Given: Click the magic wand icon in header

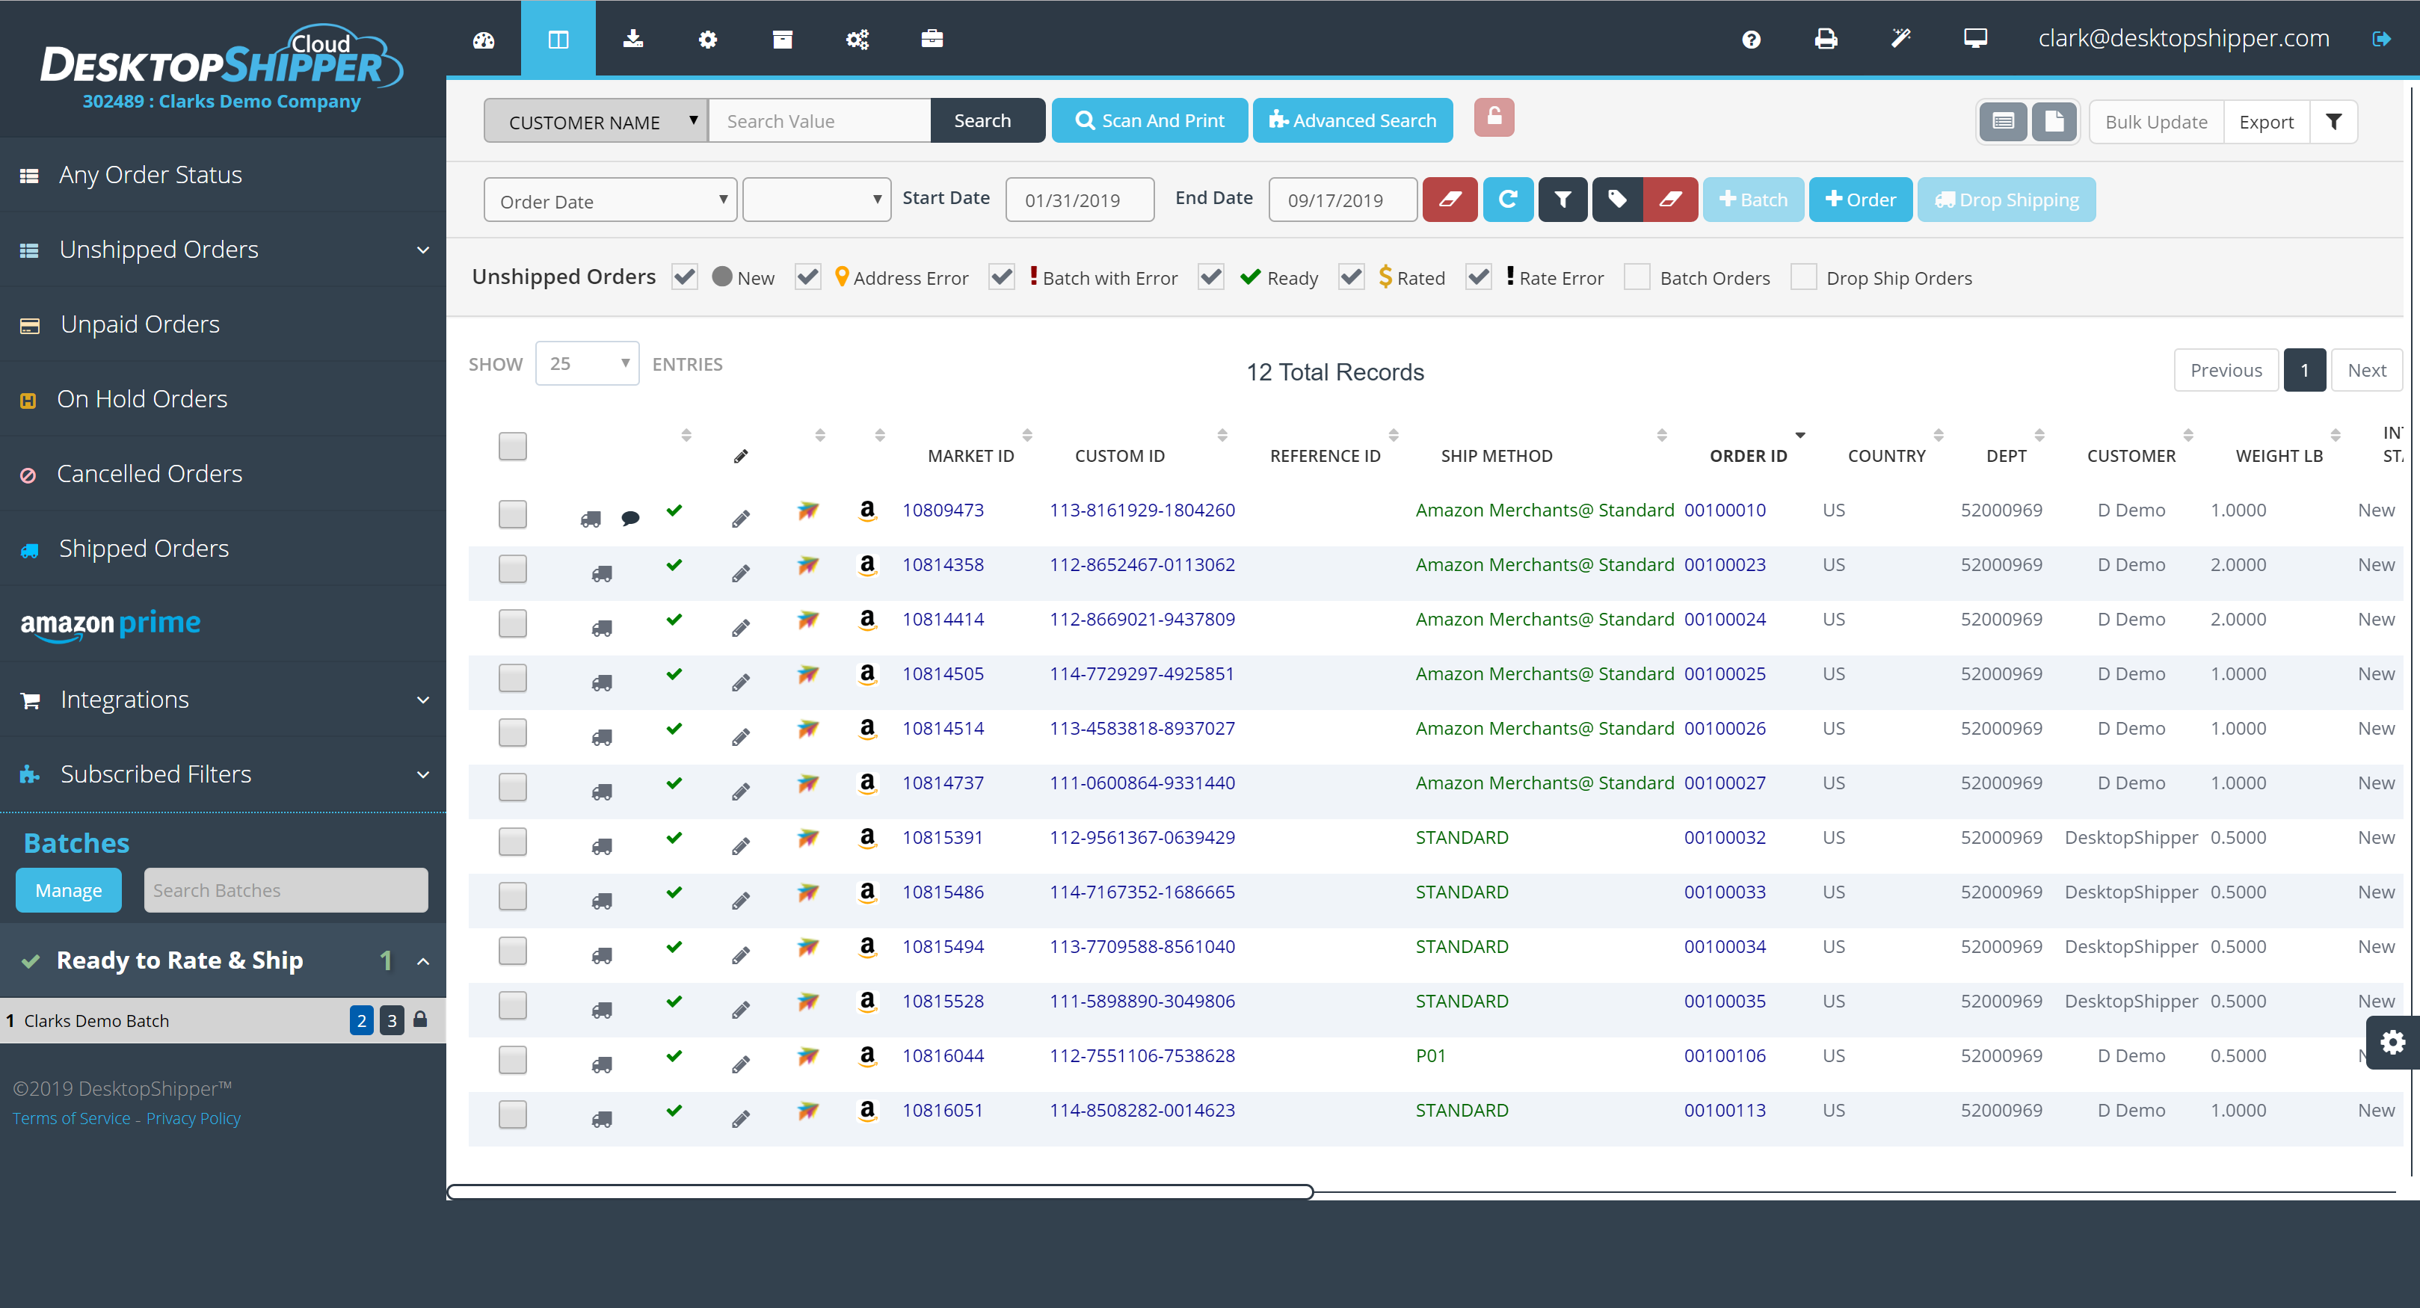Looking at the screenshot, I should pos(1900,40).
